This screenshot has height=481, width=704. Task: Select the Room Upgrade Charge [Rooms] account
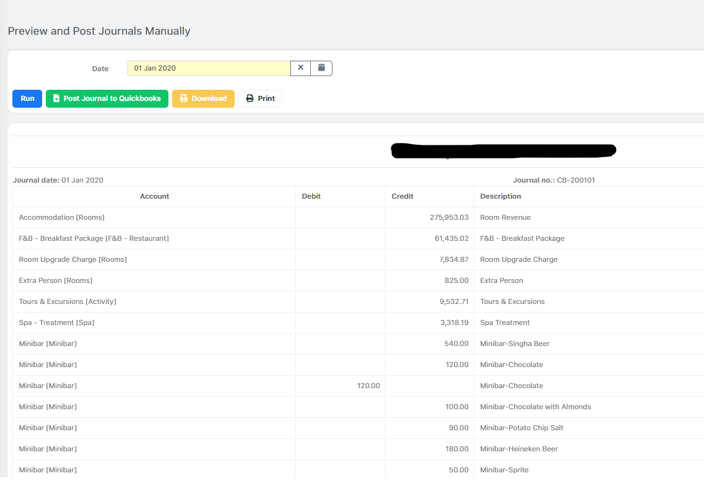click(x=73, y=259)
